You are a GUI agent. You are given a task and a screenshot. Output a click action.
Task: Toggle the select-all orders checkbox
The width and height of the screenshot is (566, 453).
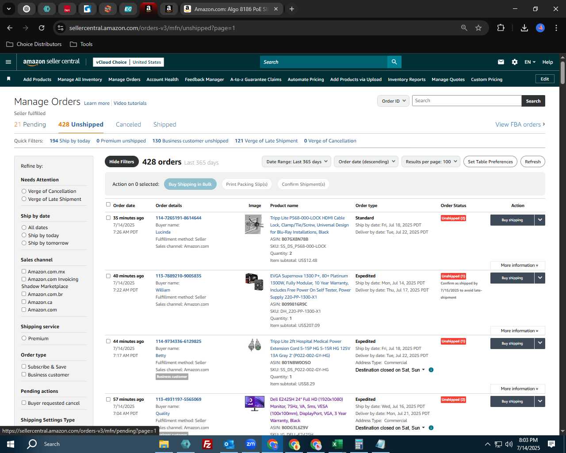tap(108, 204)
